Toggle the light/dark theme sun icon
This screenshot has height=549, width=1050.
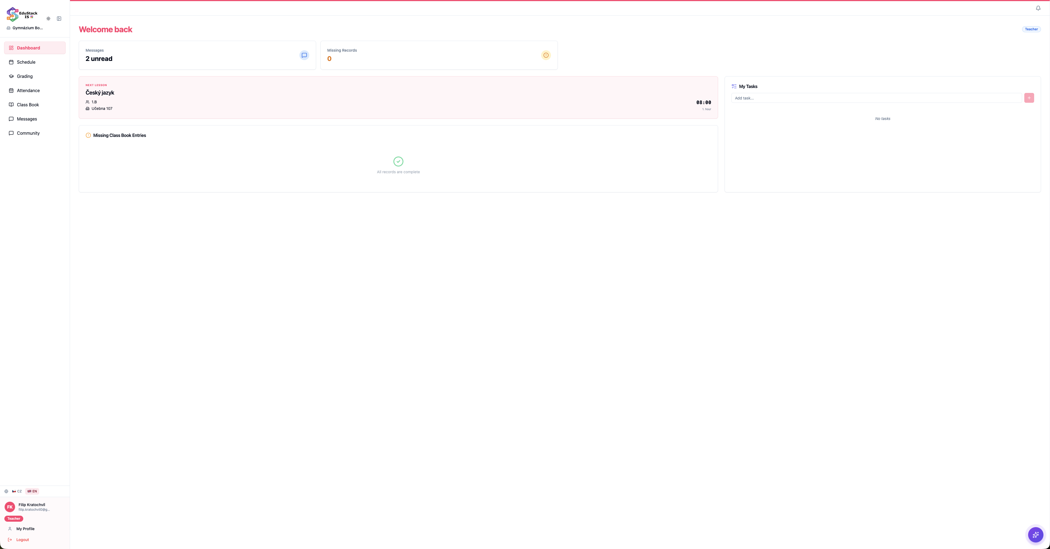[x=48, y=19]
